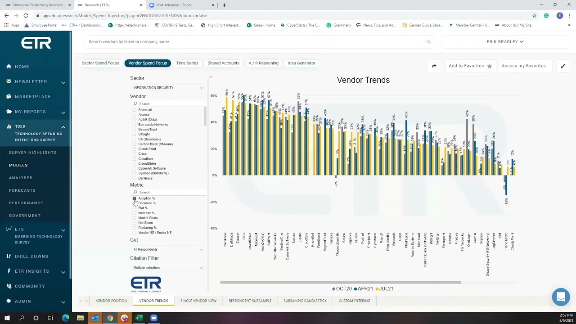Open a new browser tab
Screen dimensions: 576x324
pyautogui.click(x=224, y=5)
